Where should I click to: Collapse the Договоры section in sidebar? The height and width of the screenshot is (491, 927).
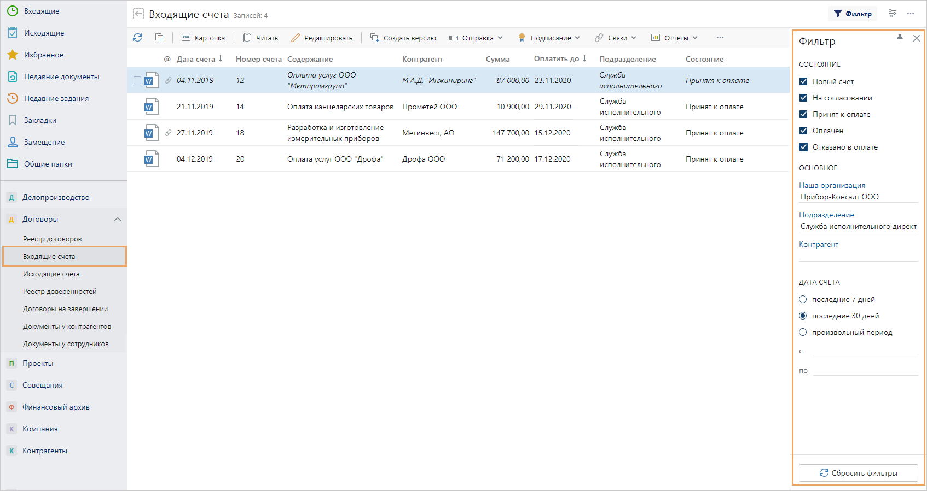tap(117, 219)
